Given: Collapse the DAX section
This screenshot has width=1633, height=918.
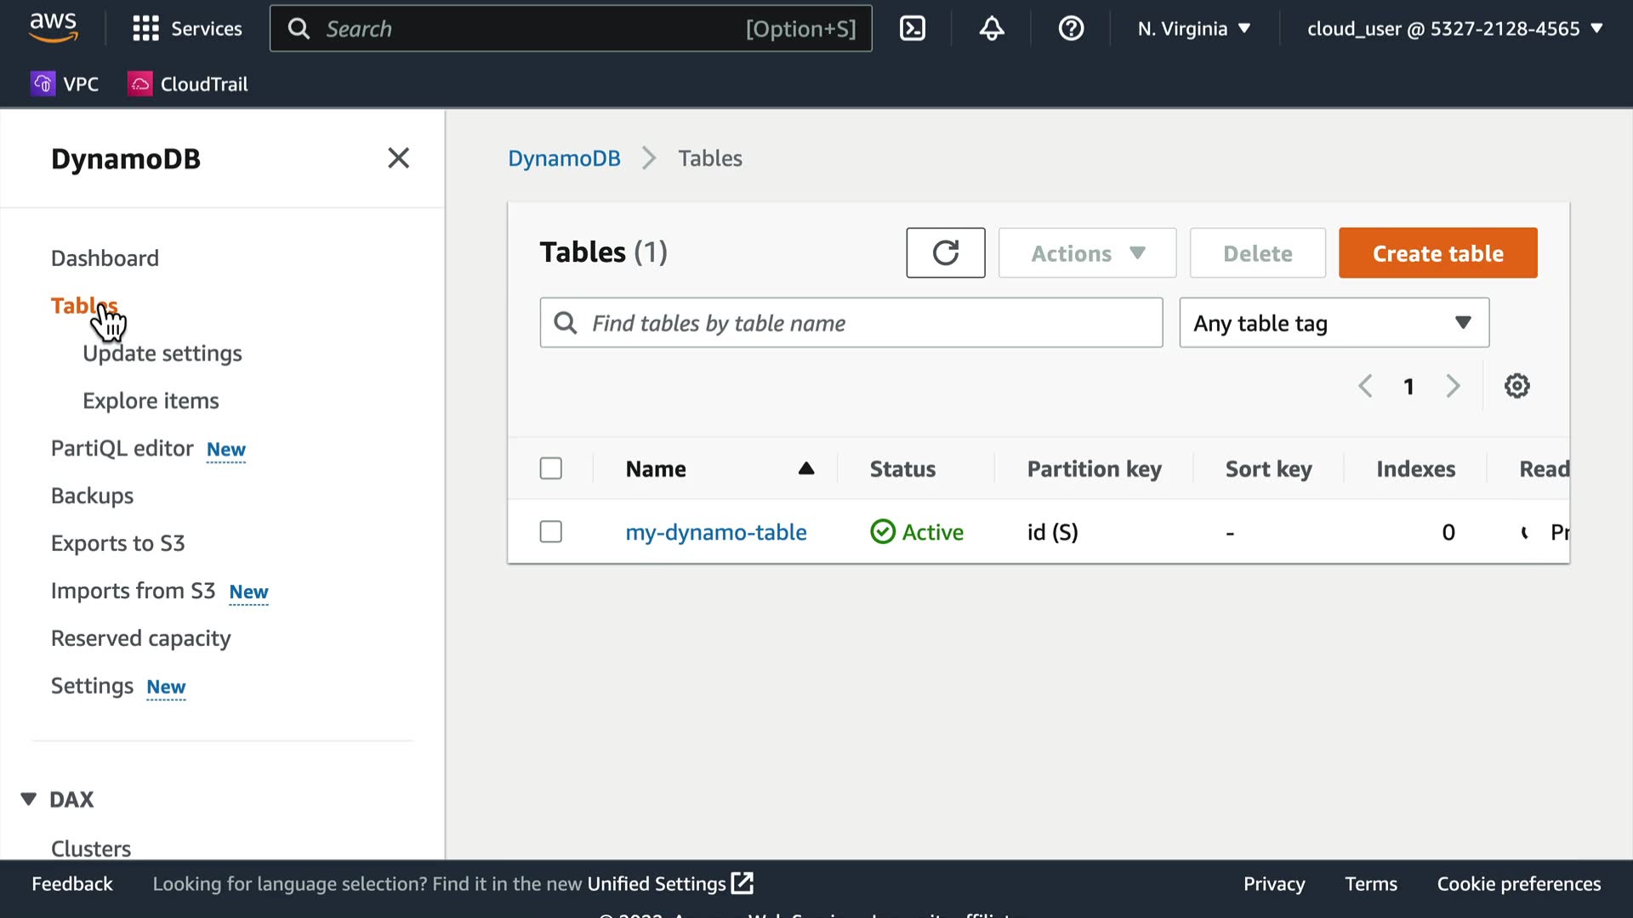Looking at the screenshot, I should 29,799.
